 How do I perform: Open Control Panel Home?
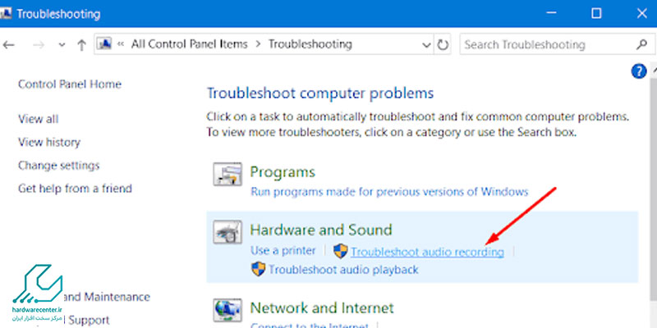pyautogui.click(x=70, y=84)
